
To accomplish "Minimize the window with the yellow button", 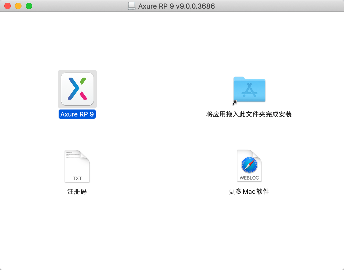I will tap(18, 6).
